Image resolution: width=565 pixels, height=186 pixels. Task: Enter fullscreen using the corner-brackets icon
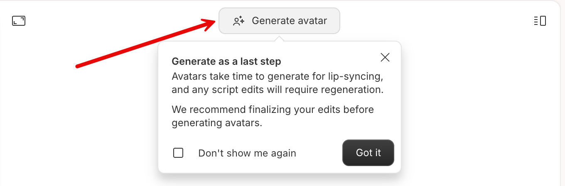[19, 21]
